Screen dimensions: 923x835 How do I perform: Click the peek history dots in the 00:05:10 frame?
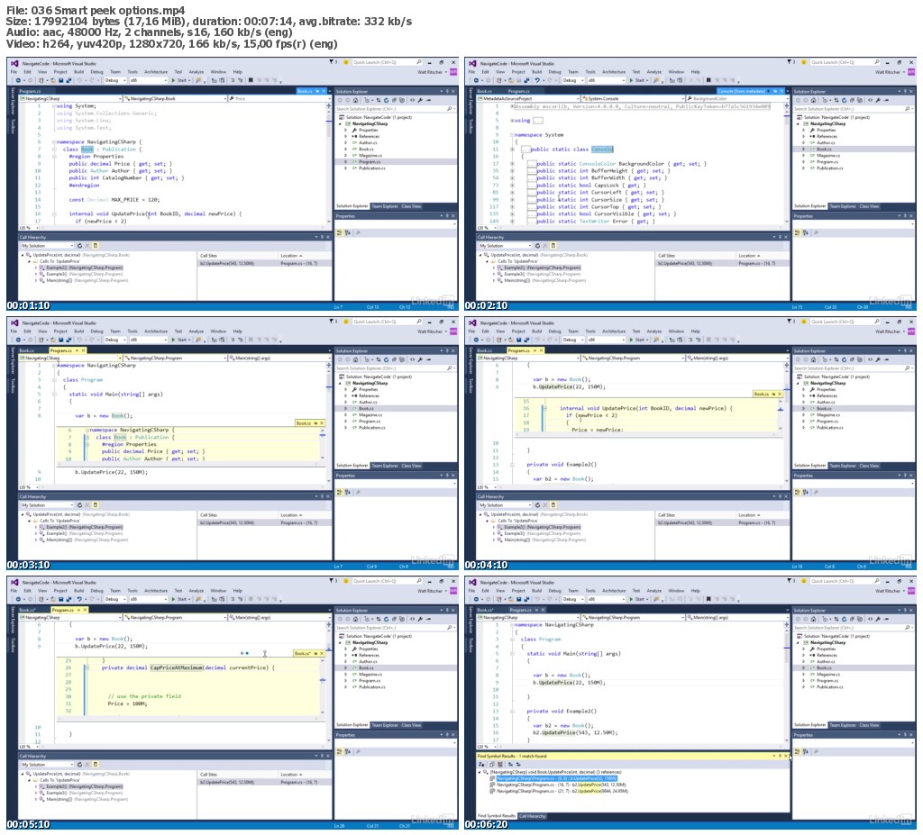[x=244, y=653]
